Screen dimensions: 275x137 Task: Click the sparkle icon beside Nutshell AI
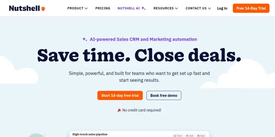coord(143,8)
